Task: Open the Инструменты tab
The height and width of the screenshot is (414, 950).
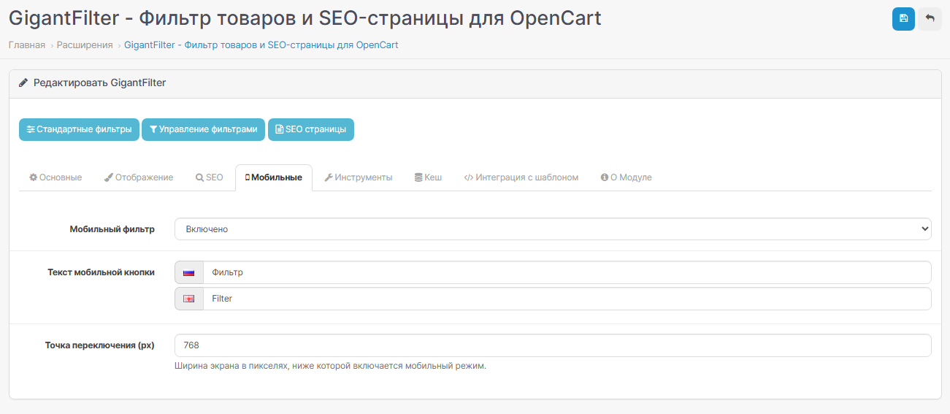Action: click(x=359, y=177)
